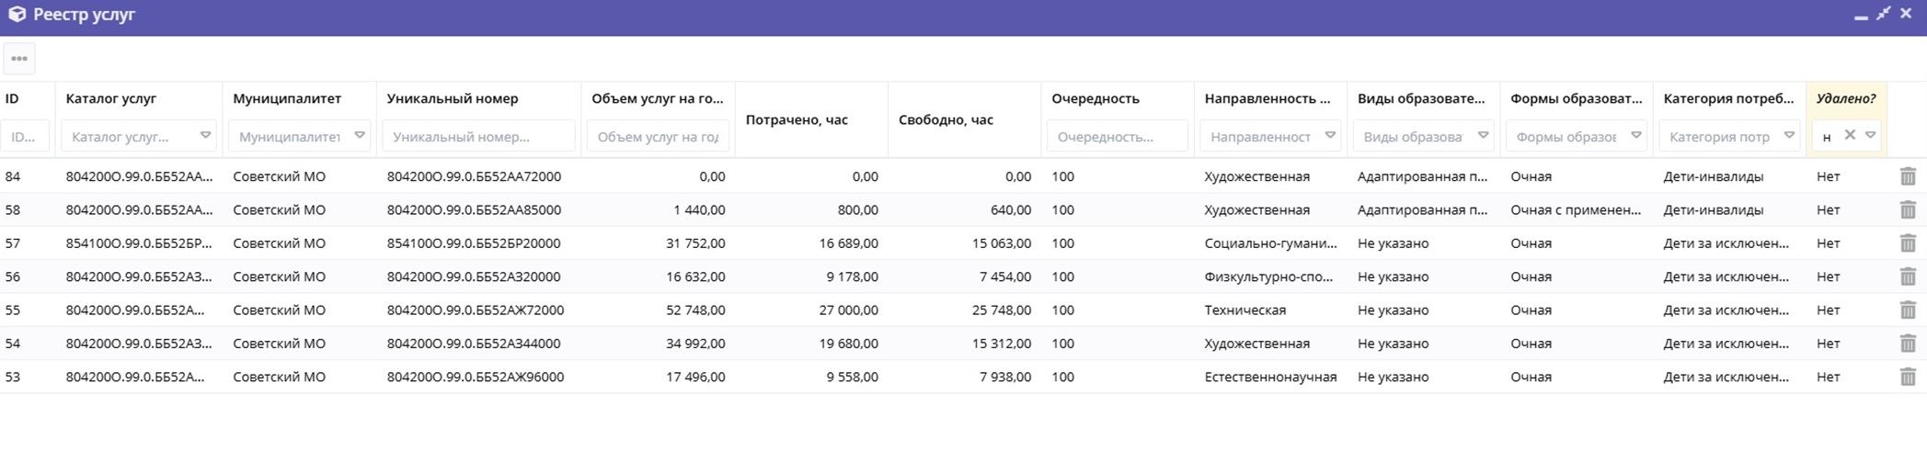
Task: Select the row with number 804200О.99.0.ББ52АЗ44000
Action: tap(475, 344)
